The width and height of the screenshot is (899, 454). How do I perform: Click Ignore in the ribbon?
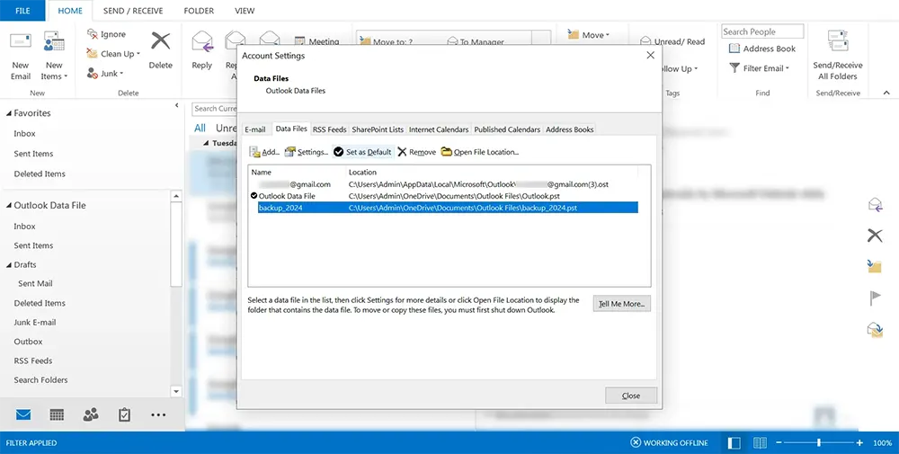(106, 34)
